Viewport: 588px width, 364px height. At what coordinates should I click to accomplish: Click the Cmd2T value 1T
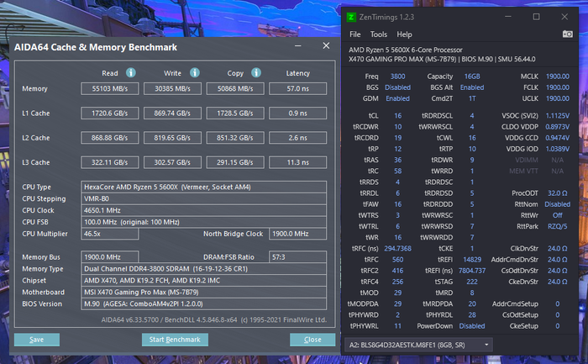[472, 98]
